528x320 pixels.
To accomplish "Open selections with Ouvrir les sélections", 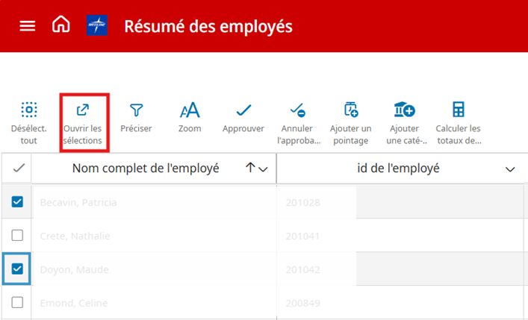I will coord(83,111).
